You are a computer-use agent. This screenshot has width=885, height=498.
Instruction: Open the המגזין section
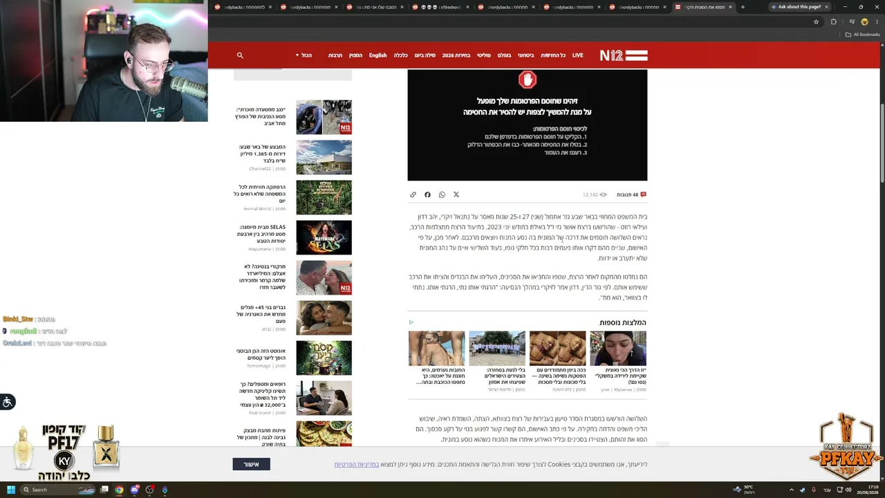point(355,55)
